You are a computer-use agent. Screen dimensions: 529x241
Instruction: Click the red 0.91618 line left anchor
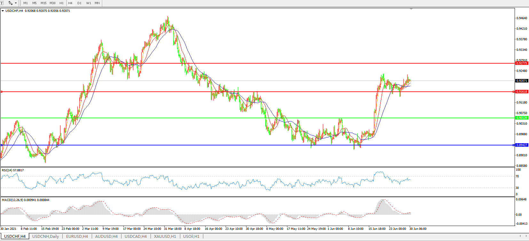click(x=2, y=92)
